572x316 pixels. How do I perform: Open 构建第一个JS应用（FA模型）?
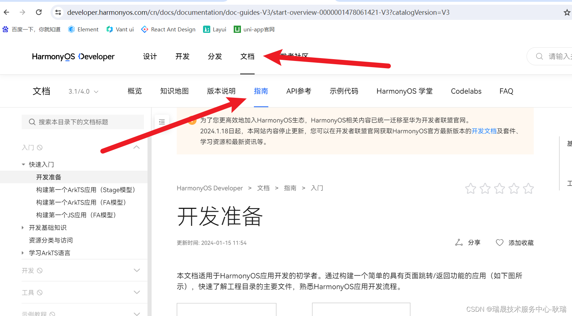pyautogui.click(x=77, y=215)
